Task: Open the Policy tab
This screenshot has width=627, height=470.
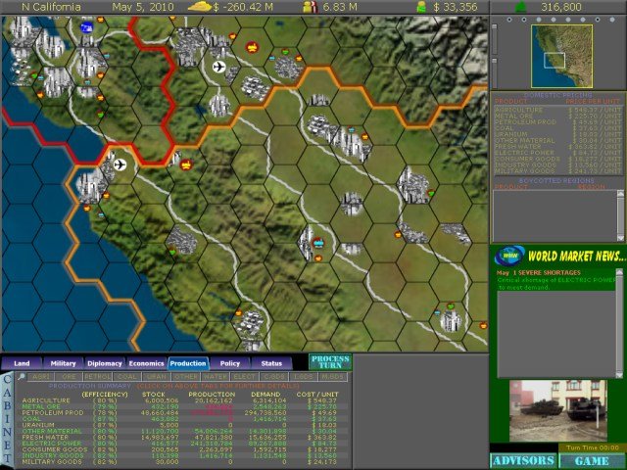Action: click(229, 363)
